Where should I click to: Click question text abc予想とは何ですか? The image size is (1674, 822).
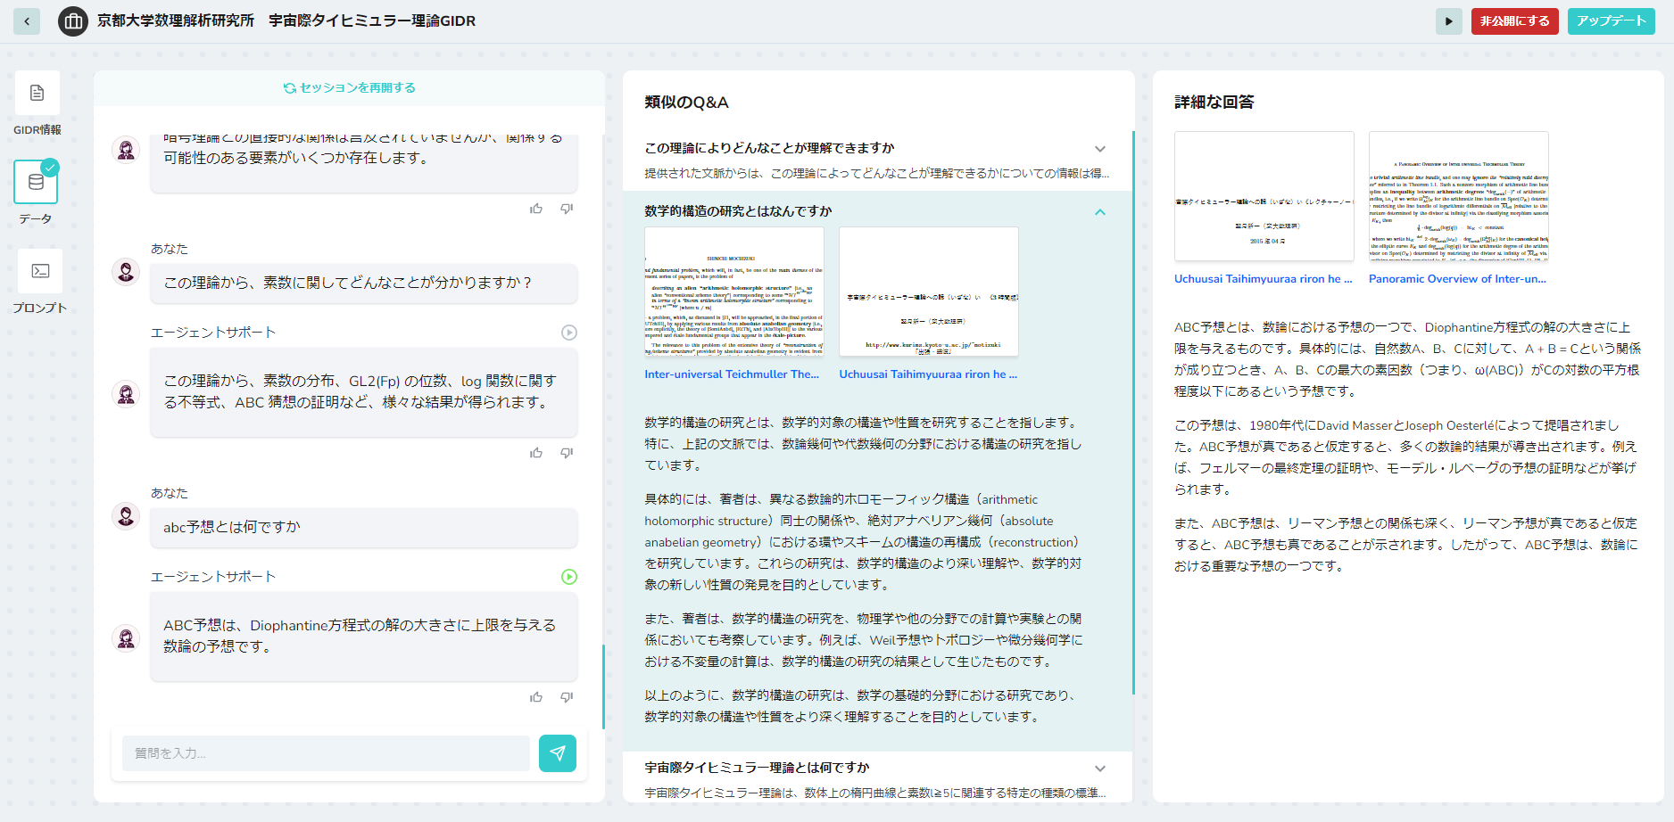[x=232, y=527]
